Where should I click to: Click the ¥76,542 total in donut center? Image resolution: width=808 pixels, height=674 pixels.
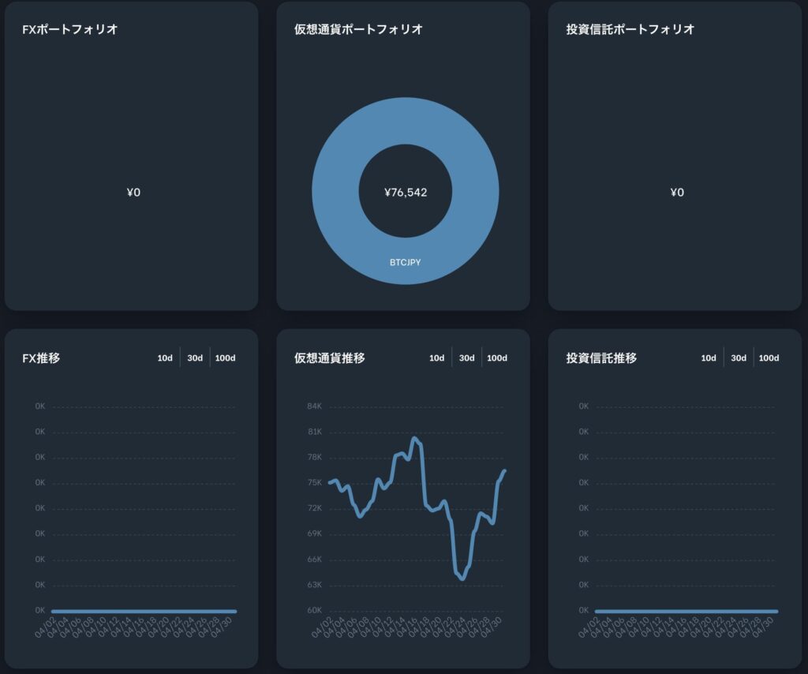point(406,192)
